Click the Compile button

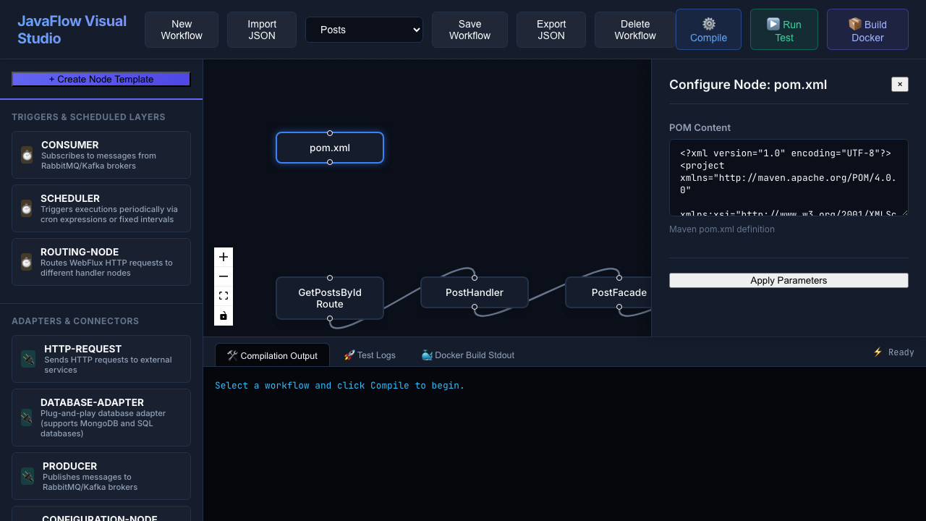click(708, 30)
